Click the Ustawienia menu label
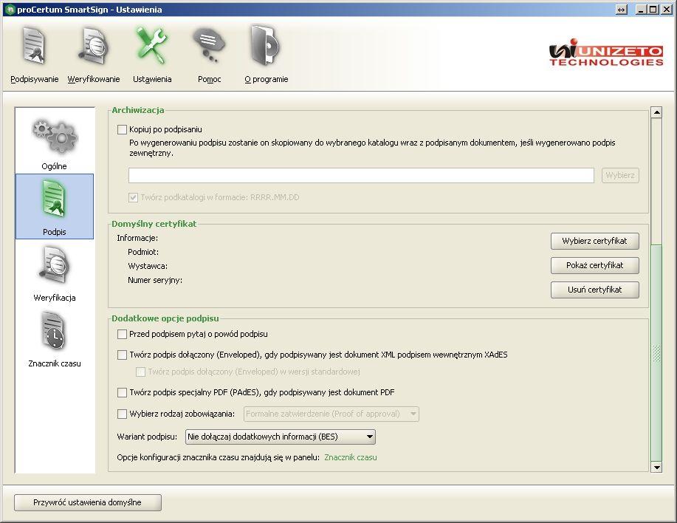Image resolution: width=677 pixels, height=523 pixels. coord(152,80)
